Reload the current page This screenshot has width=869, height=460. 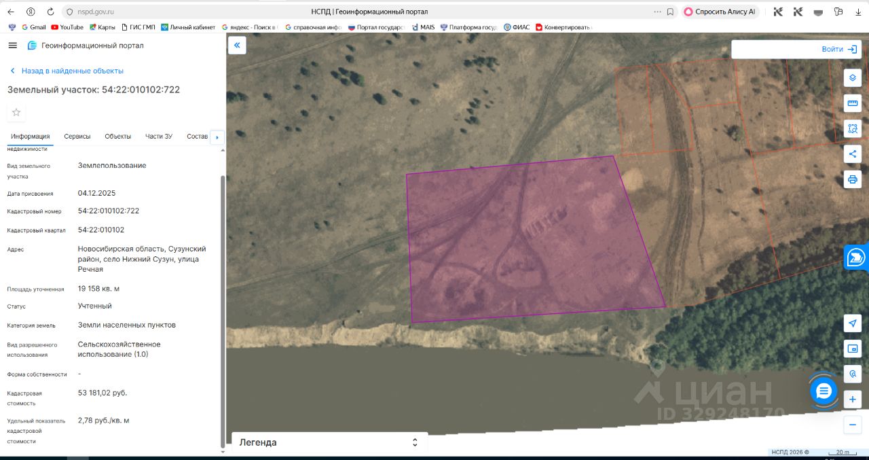click(51, 12)
